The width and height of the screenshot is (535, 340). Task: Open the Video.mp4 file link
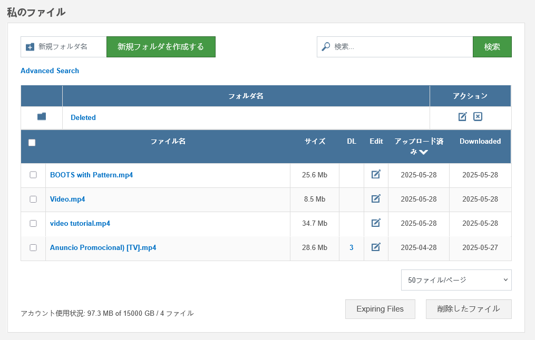pyautogui.click(x=67, y=199)
